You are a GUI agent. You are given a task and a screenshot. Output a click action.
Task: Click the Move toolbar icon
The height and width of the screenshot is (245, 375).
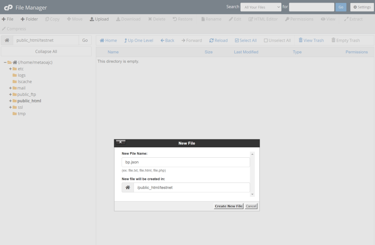[75, 19]
